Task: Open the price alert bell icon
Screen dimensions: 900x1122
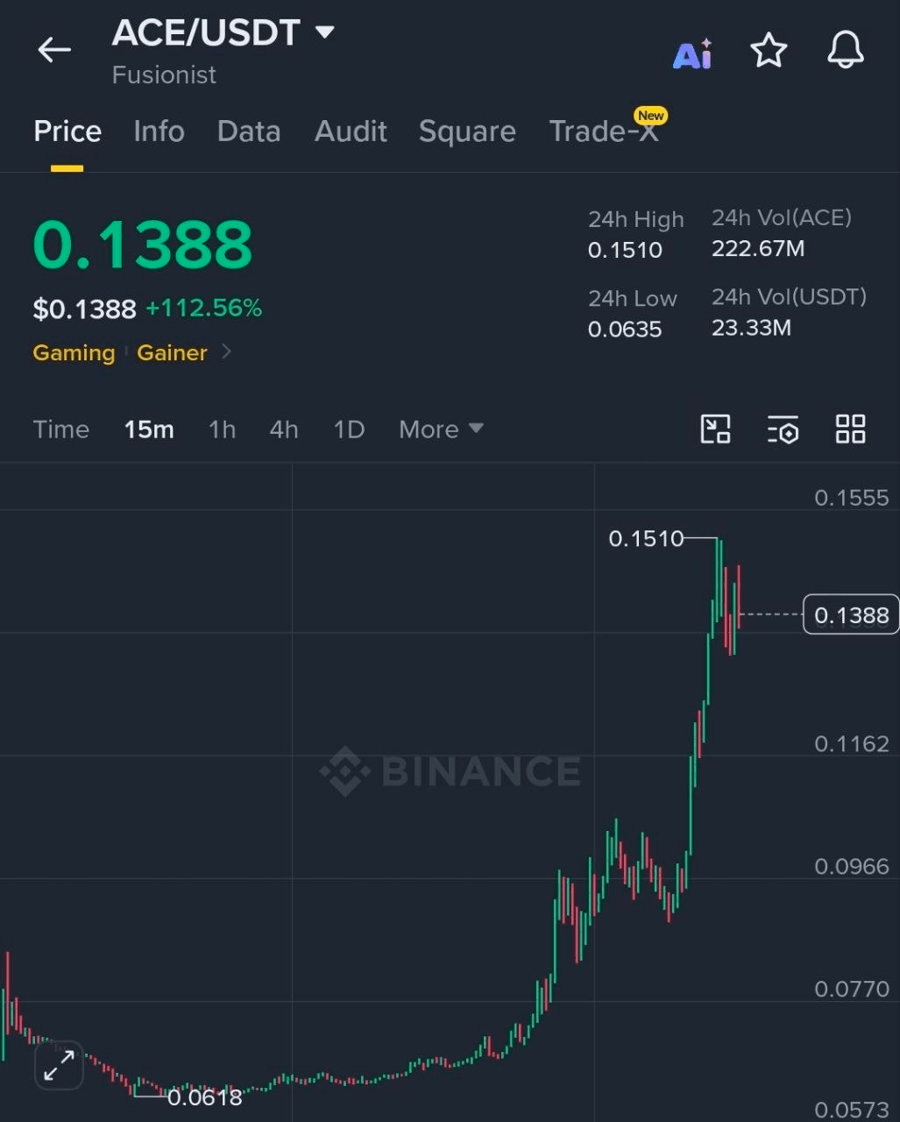Action: (x=846, y=51)
